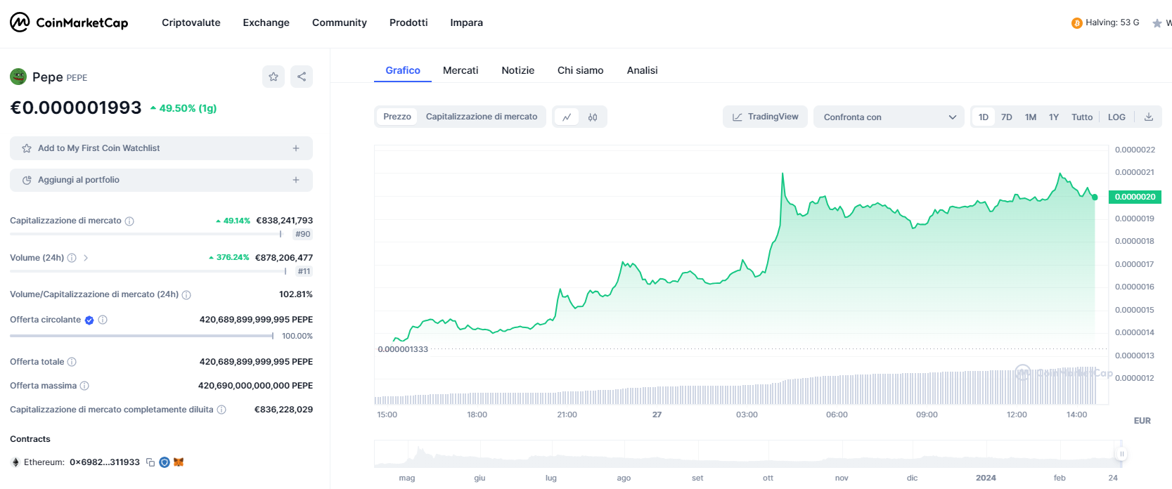
Task: Toggle the LOG scale option
Action: [x=1116, y=117]
